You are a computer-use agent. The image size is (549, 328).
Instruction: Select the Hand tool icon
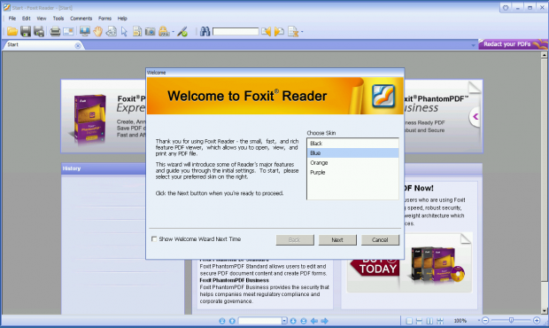pyautogui.click(x=98, y=32)
